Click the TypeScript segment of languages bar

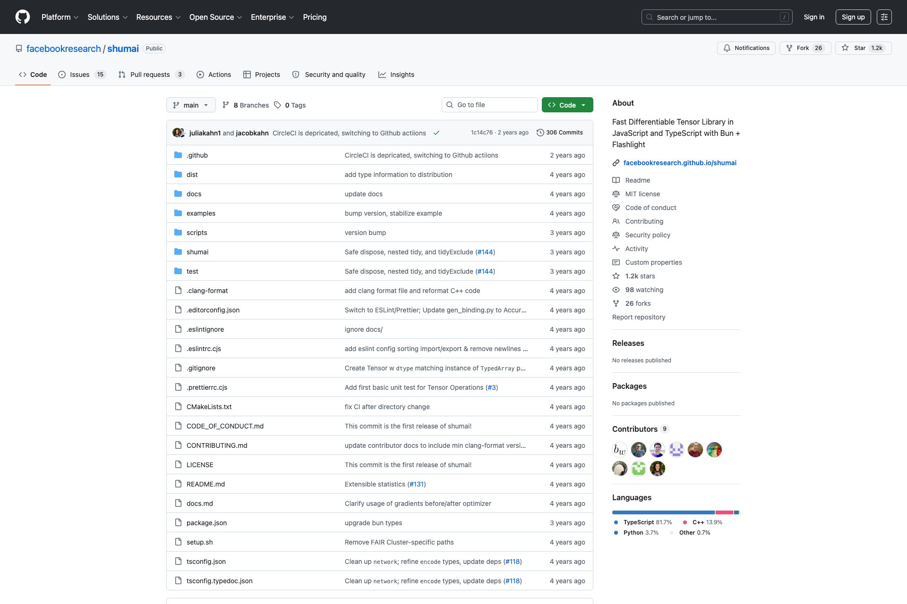(663, 512)
